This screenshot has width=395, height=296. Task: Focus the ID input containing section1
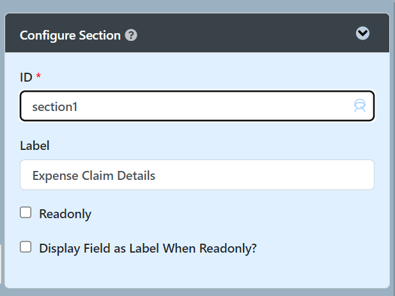185,107
